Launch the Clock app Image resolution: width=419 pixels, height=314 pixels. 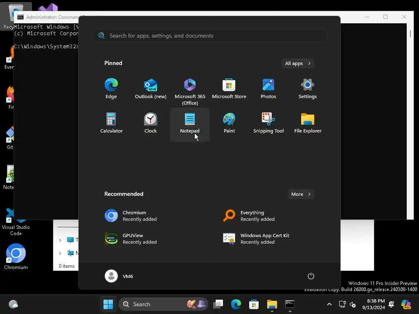[151, 123]
